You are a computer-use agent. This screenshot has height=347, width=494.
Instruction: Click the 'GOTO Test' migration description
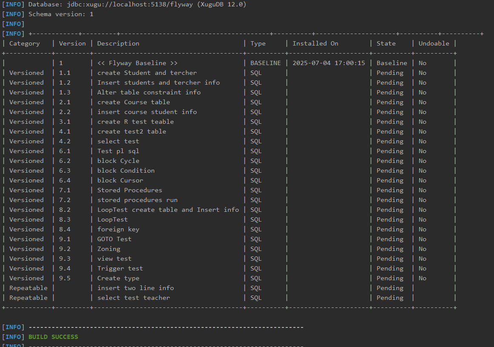[114, 239]
